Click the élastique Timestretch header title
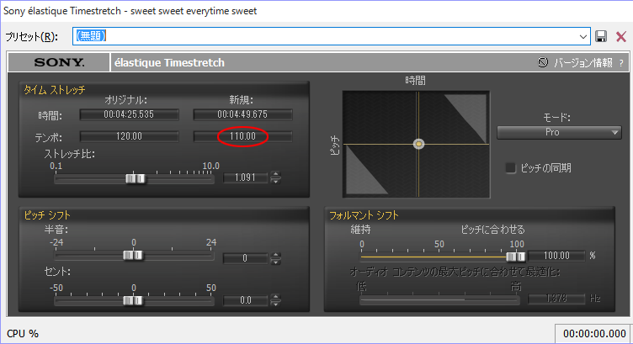This screenshot has height=344, width=633. click(169, 62)
